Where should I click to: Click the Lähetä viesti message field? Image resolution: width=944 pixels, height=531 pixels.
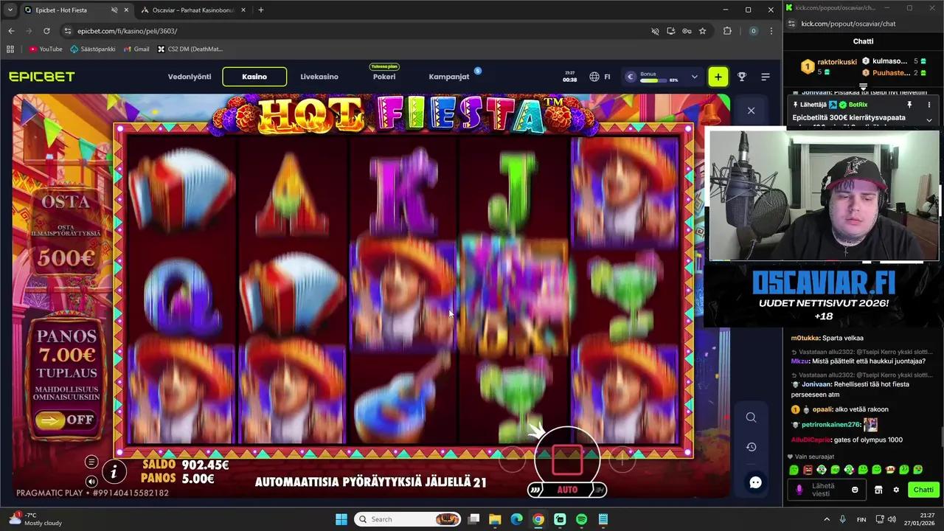(x=826, y=490)
